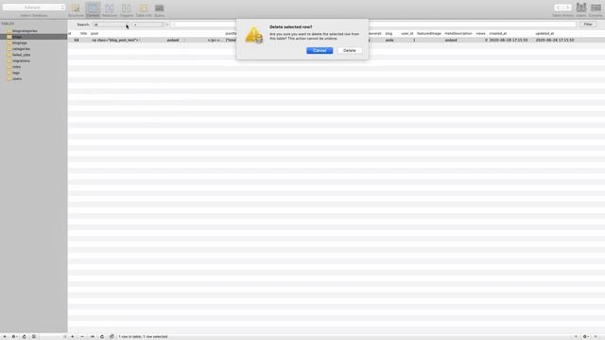Screen dimensions: 605x340
Task: Open the Structure view
Action: click(76, 9)
